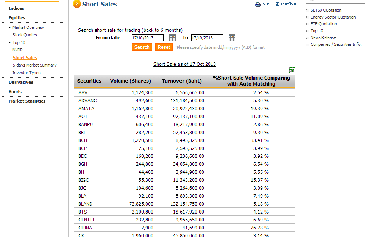Open the SET50 Quotation link
Image resolution: width=373 pixels, height=237 pixels.
click(326, 10)
